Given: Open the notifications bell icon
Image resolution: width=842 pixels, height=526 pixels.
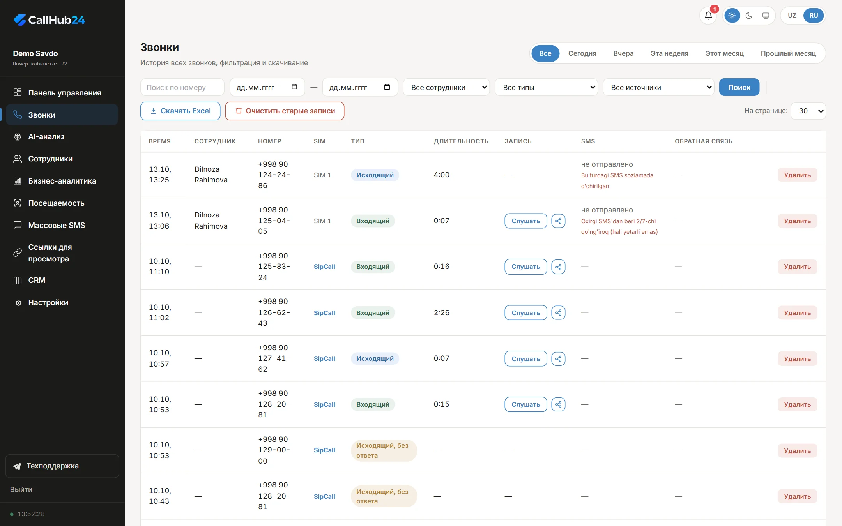Looking at the screenshot, I should coord(708,16).
